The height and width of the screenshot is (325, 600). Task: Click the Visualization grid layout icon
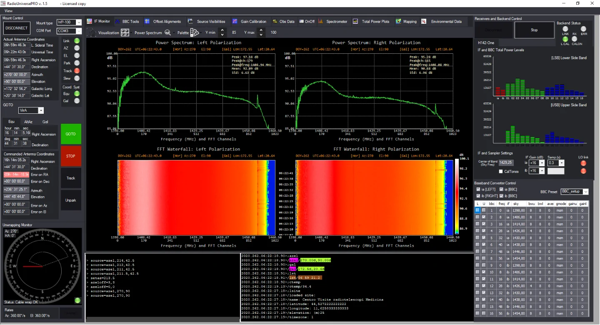125,32
